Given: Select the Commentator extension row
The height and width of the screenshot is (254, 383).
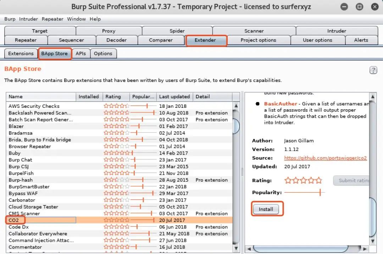Looking at the screenshot, I should tap(119, 247).
